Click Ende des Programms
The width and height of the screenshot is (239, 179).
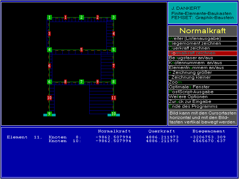tap(202, 107)
